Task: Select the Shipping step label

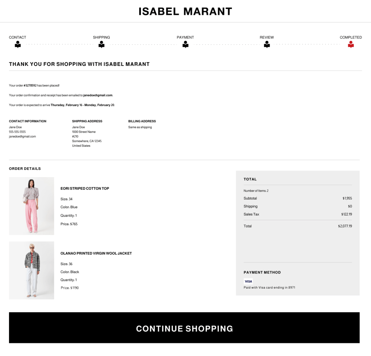Action: pos(101,37)
